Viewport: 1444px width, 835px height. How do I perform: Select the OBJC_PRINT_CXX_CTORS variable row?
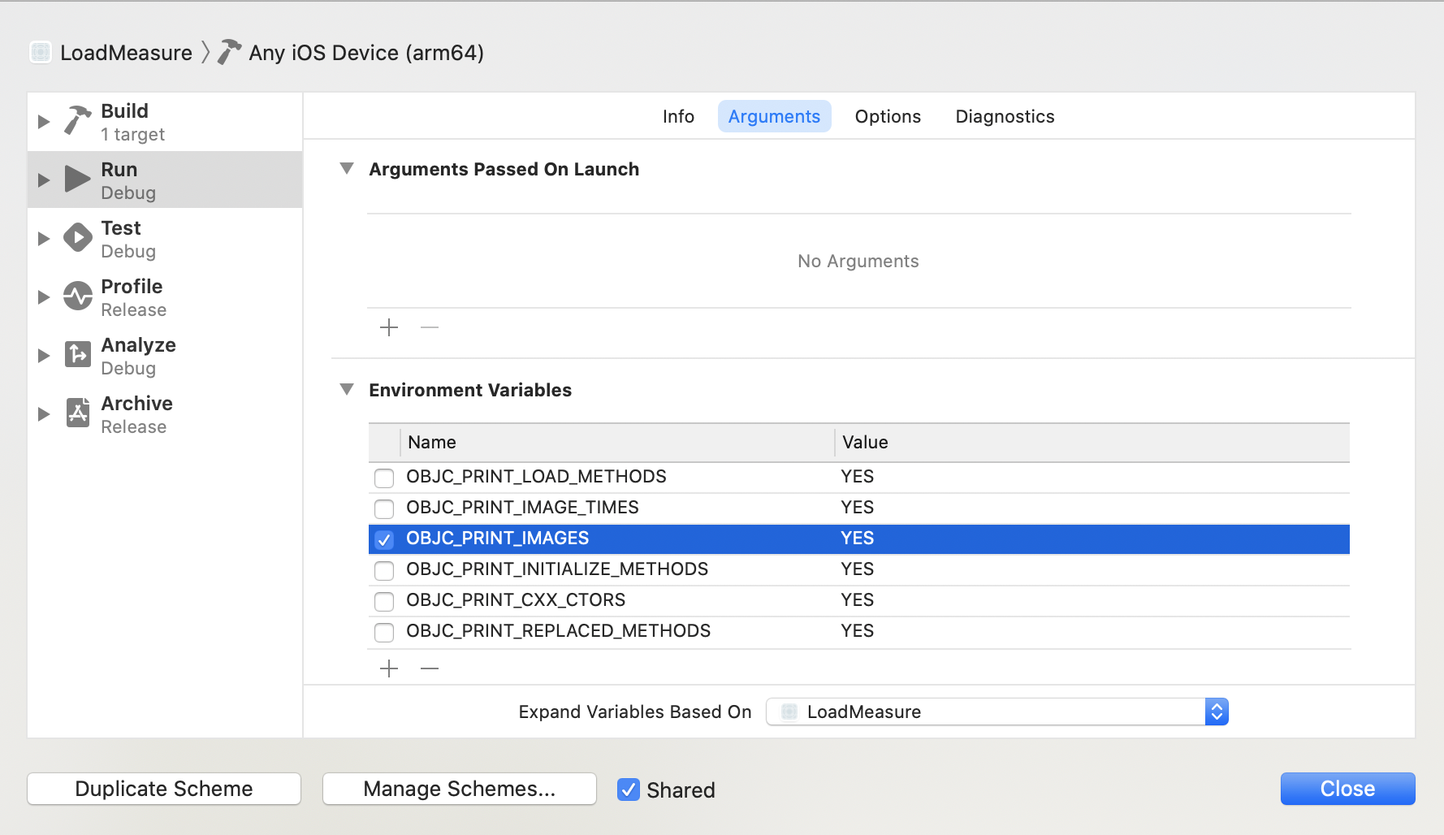[609, 600]
